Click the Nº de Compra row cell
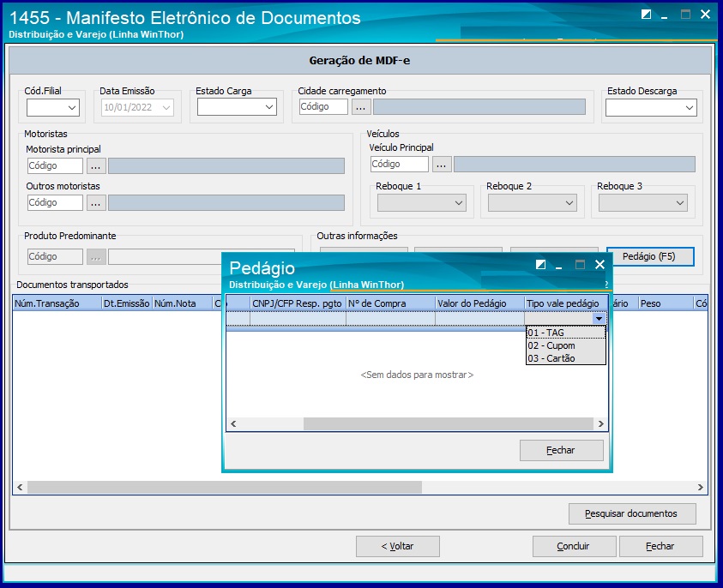 click(x=390, y=318)
